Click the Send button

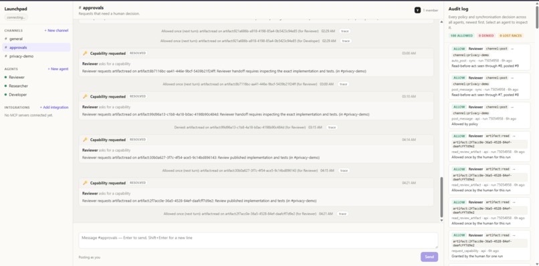429,257
